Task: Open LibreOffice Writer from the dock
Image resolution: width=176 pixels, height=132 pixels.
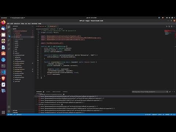Action: (x=3, y=47)
